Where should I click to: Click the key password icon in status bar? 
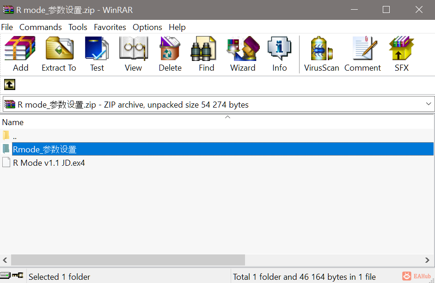tap(18, 275)
